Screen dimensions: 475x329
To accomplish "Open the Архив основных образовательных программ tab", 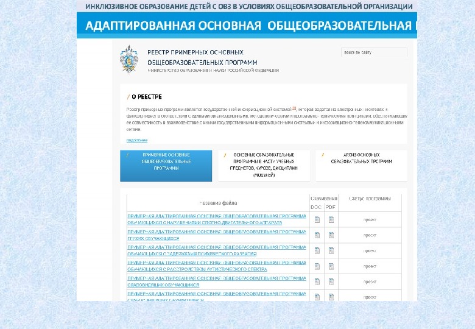I will pyautogui.click(x=361, y=166).
